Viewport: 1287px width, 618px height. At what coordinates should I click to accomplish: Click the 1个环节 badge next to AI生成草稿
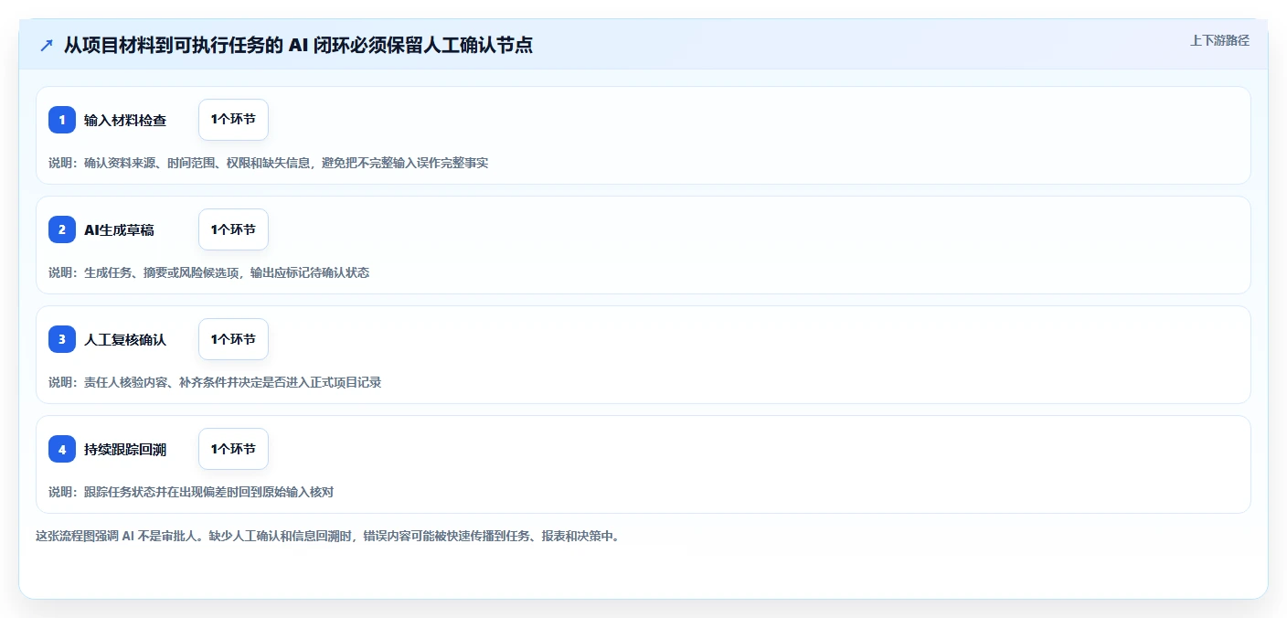click(x=233, y=229)
